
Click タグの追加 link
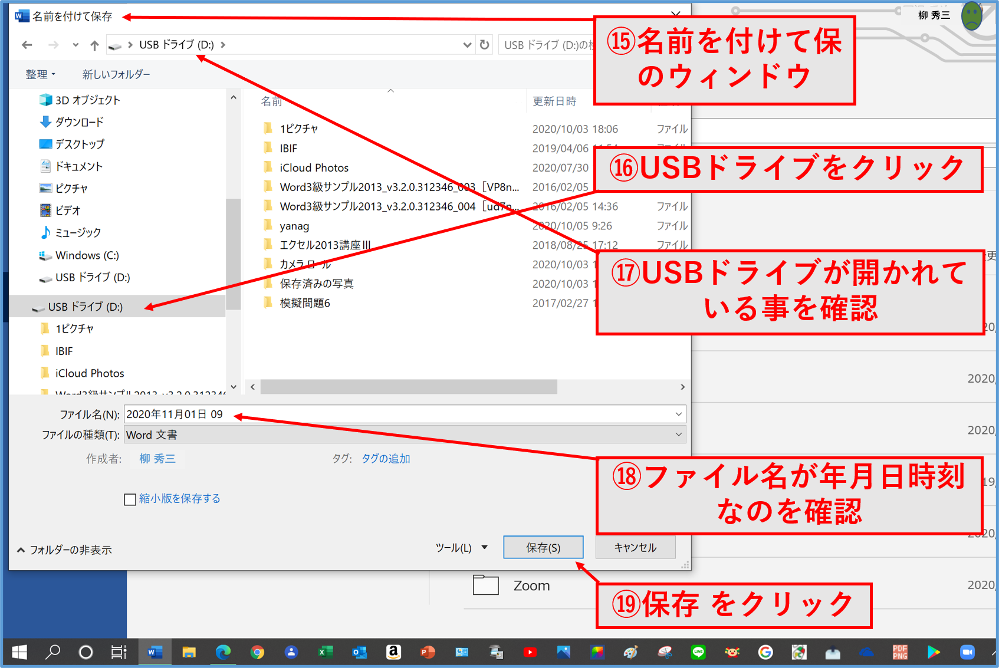pyautogui.click(x=386, y=459)
